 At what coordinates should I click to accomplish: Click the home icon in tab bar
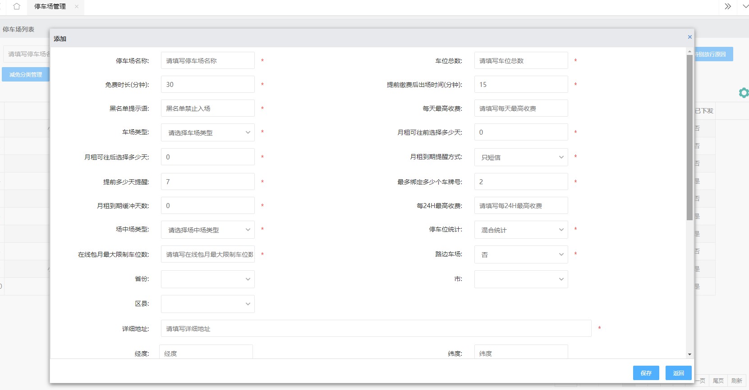(17, 6)
